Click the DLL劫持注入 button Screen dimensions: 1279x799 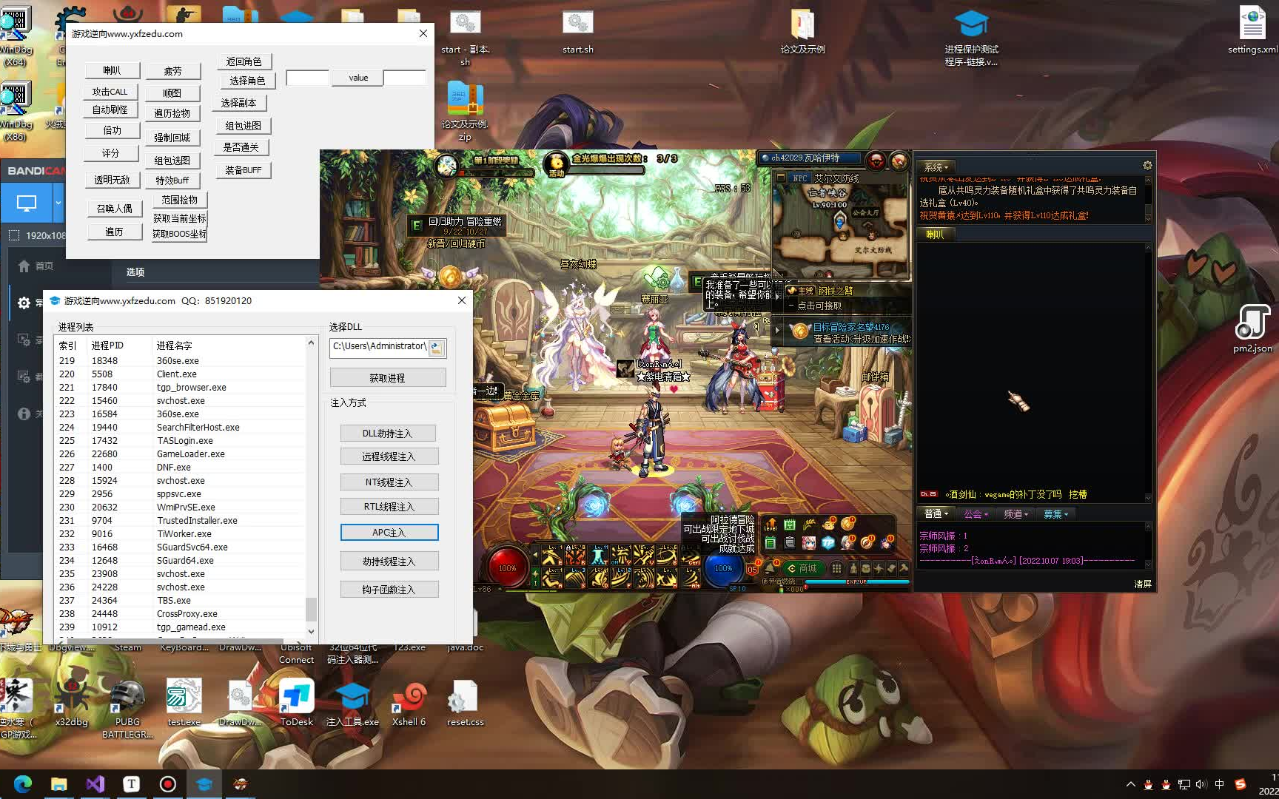(388, 434)
